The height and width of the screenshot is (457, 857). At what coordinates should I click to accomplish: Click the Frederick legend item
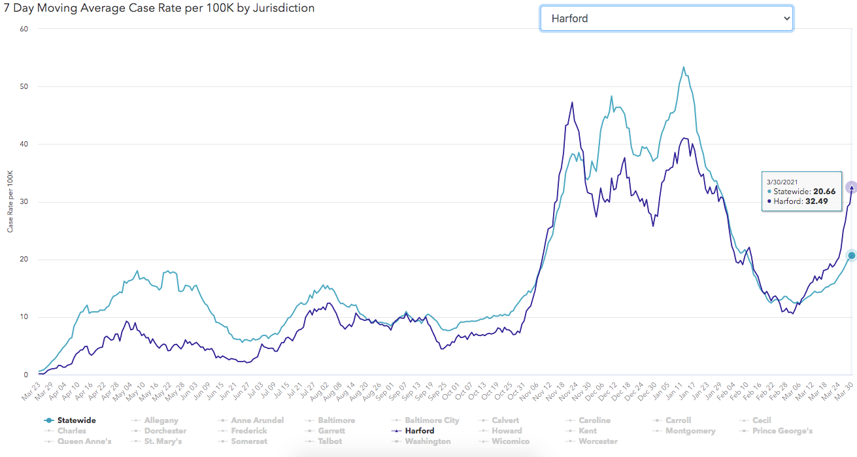[248, 431]
